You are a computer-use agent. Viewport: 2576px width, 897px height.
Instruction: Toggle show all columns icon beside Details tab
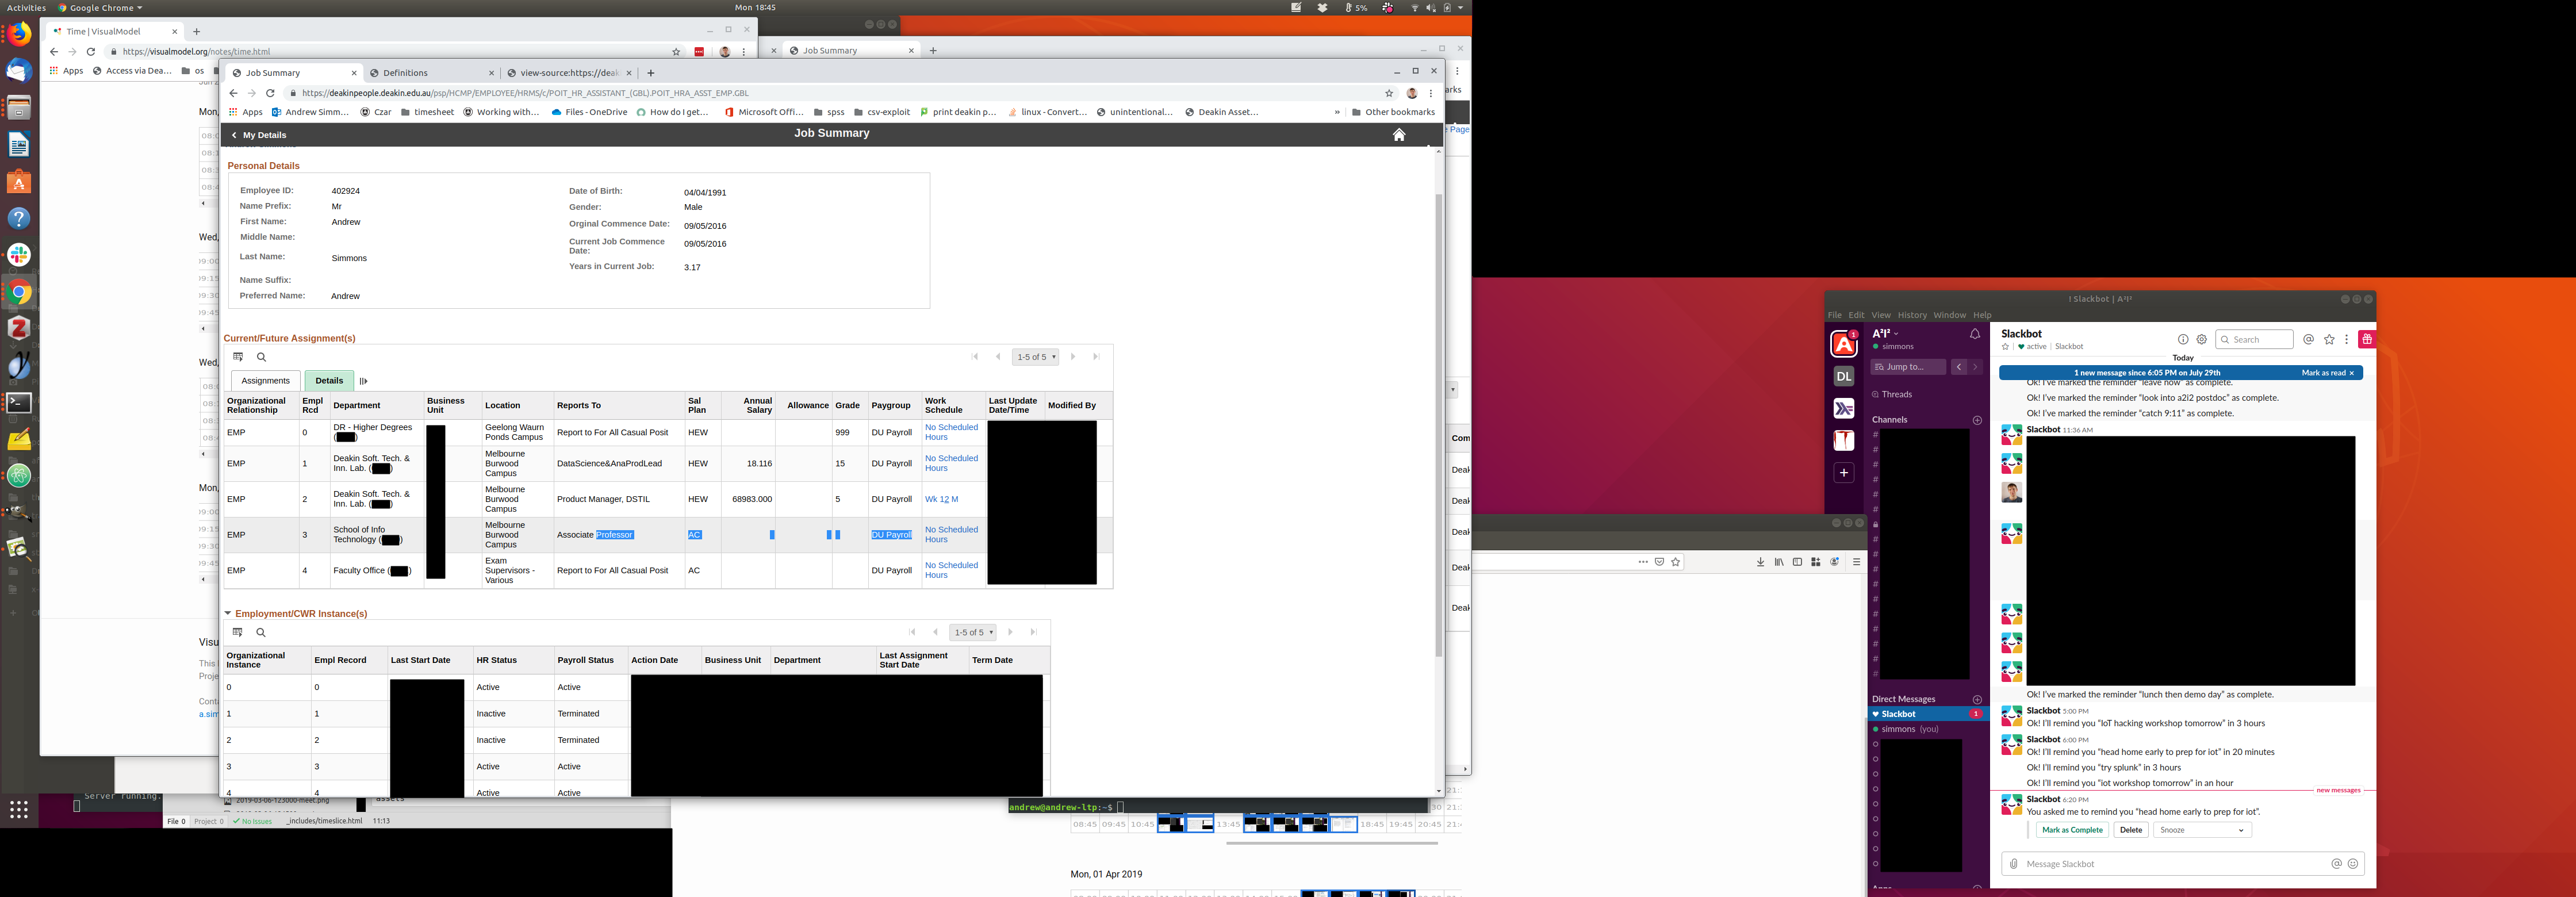[x=363, y=381]
